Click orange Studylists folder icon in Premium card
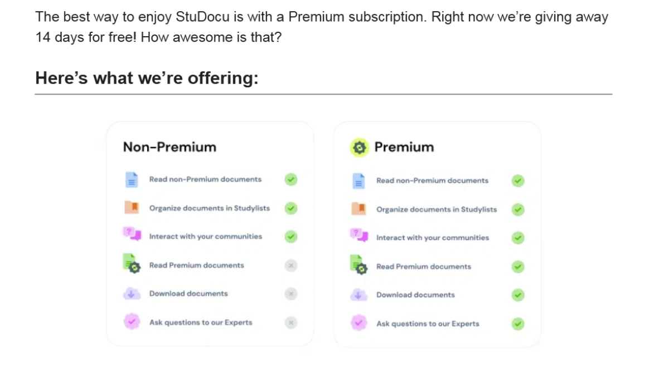 tap(358, 209)
